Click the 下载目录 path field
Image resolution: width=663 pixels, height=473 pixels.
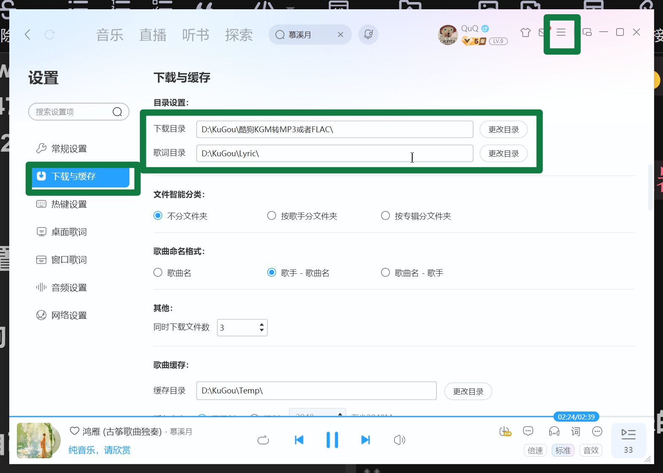pyautogui.click(x=335, y=129)
